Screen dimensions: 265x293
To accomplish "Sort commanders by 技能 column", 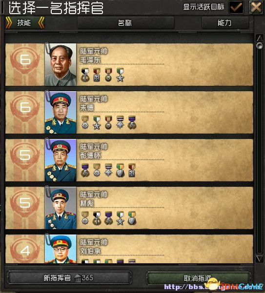I will [x=25, y=23].
